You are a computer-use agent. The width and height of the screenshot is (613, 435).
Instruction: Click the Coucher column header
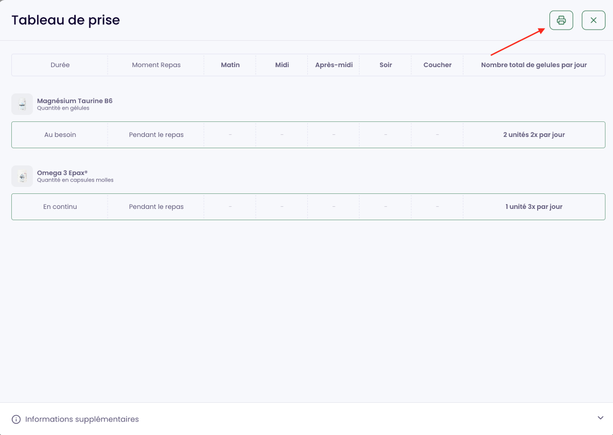[437, 65]
